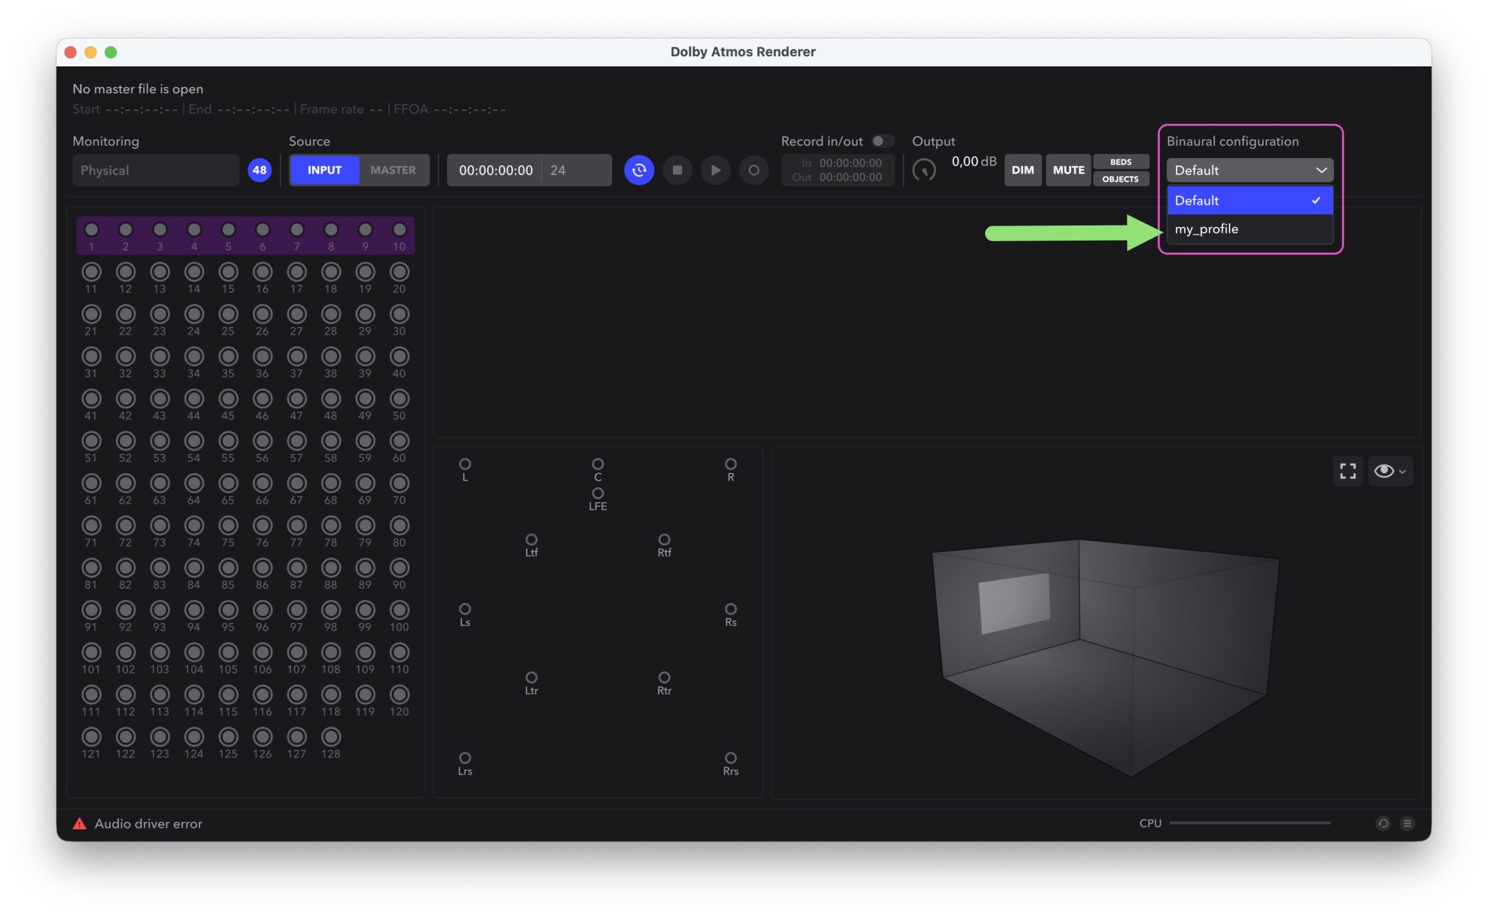Click the OBJECTS button

(1120, 178)
